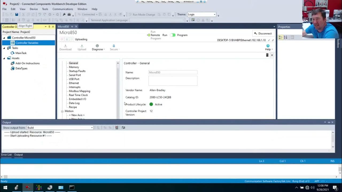This screenshot has width=342, height=192.
Task: Click the Upload icon in Micro850 pane
Action: pos(82,46)
